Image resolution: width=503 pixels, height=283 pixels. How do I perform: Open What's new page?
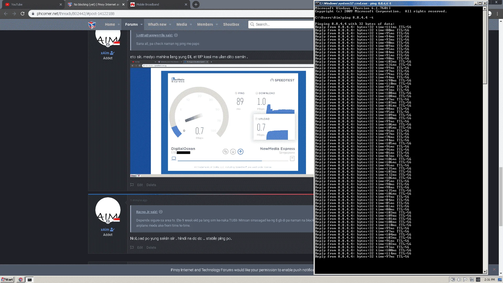tap(157, 24)
